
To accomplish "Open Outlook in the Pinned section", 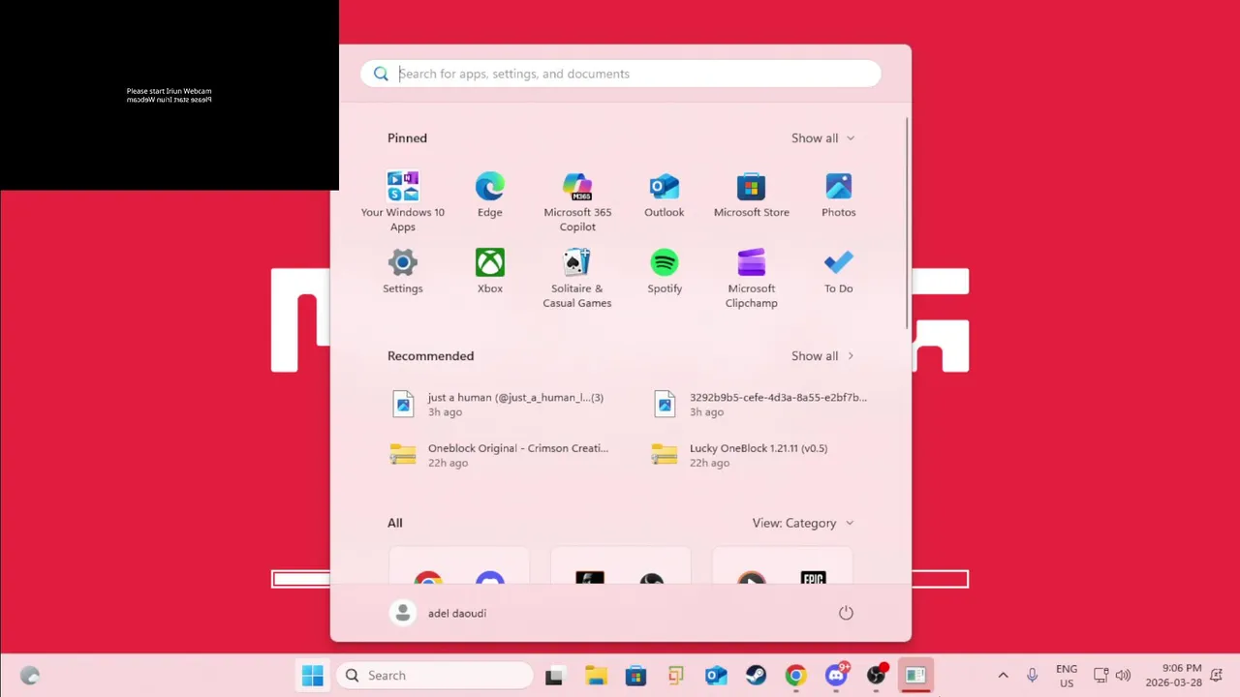I will click(x=665, y=196).
